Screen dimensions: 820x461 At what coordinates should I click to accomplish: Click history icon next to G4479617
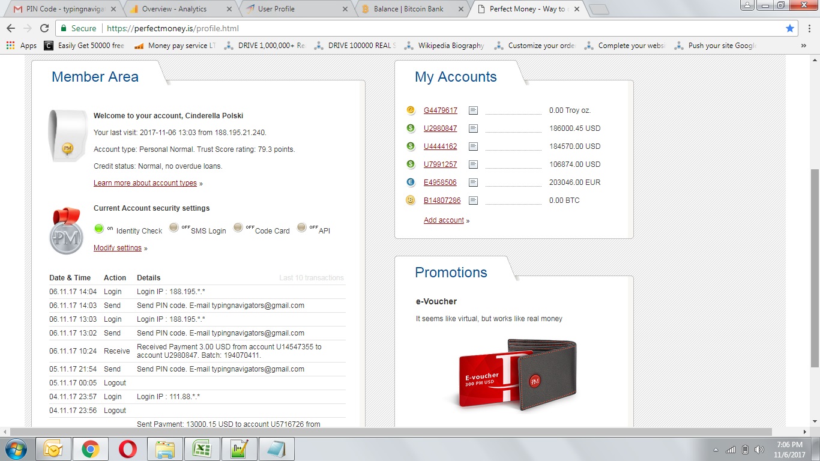coord(474,110)
